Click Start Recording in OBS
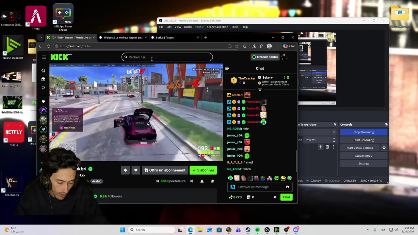The width and height of the screenshot is (418, 235). pyautogui.click(x=363, y=140)
